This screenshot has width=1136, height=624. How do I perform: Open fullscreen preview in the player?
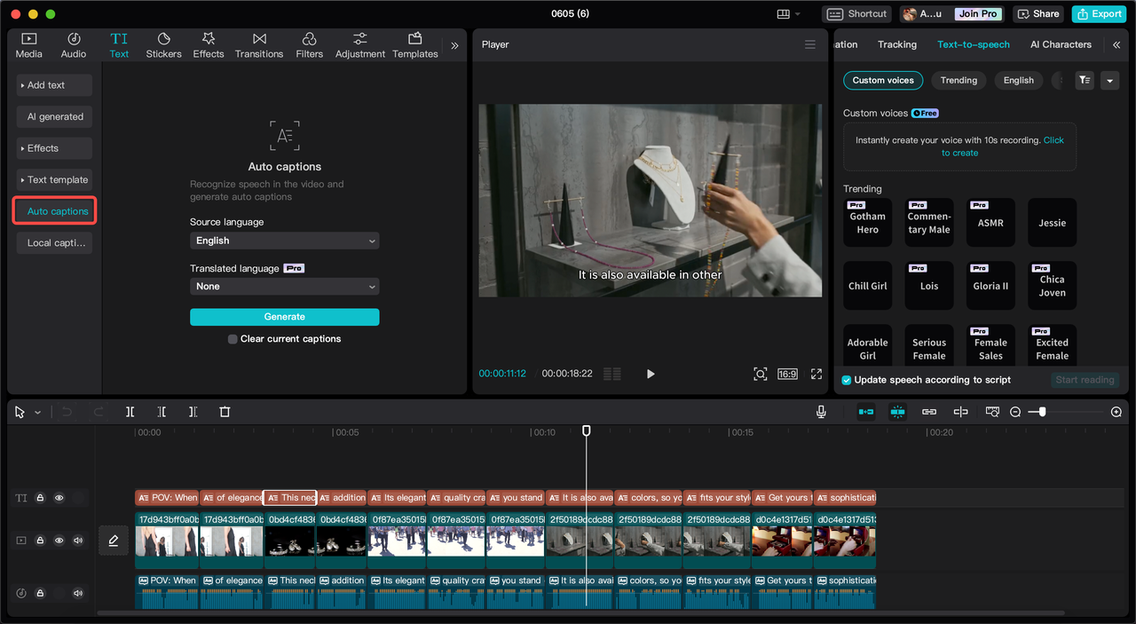point(816,374)
